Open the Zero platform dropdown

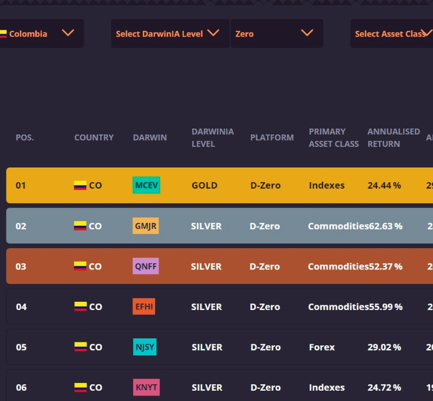[276, 34]
